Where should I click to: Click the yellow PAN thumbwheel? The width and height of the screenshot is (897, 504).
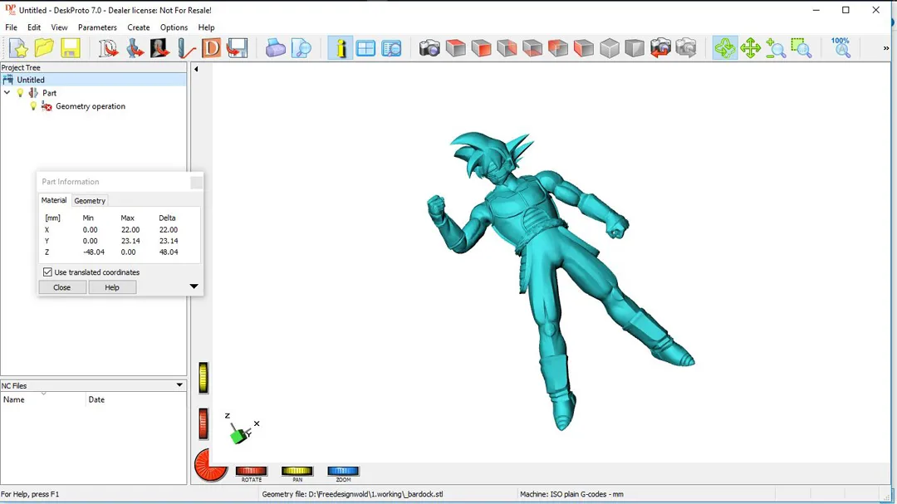click(x=297, y=471)
